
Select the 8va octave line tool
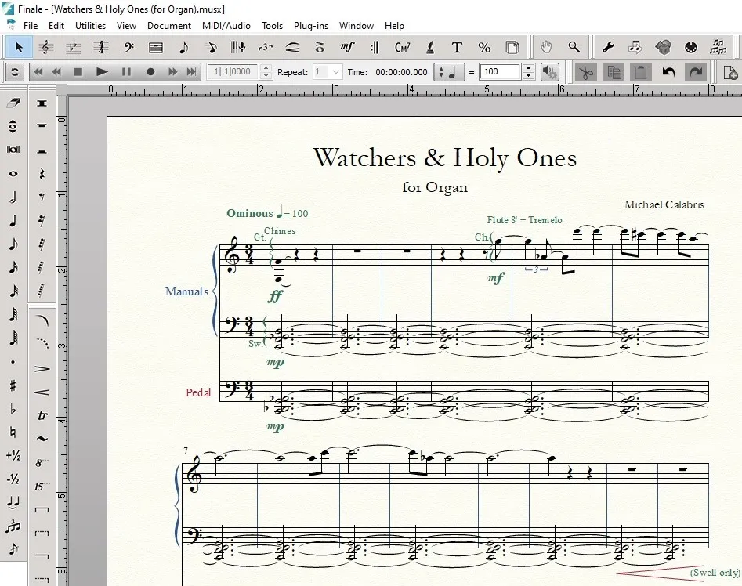42,462
